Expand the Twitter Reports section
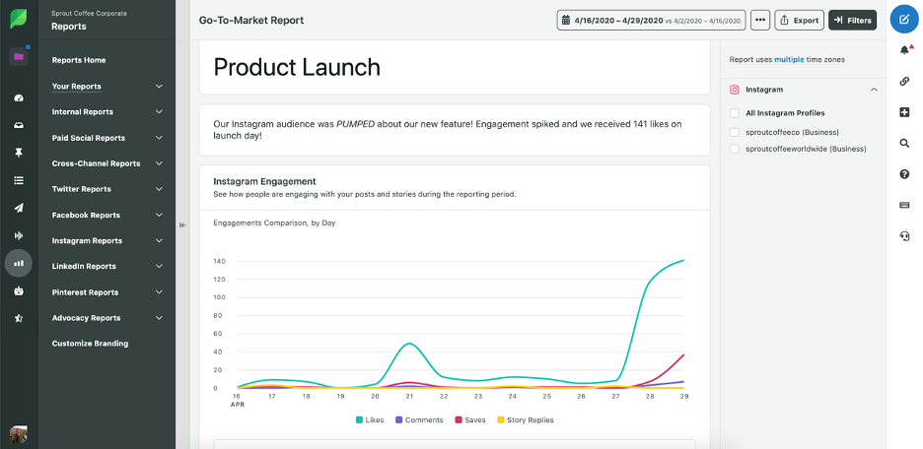This screenshot has height=449, width=923. pos(159,189)
